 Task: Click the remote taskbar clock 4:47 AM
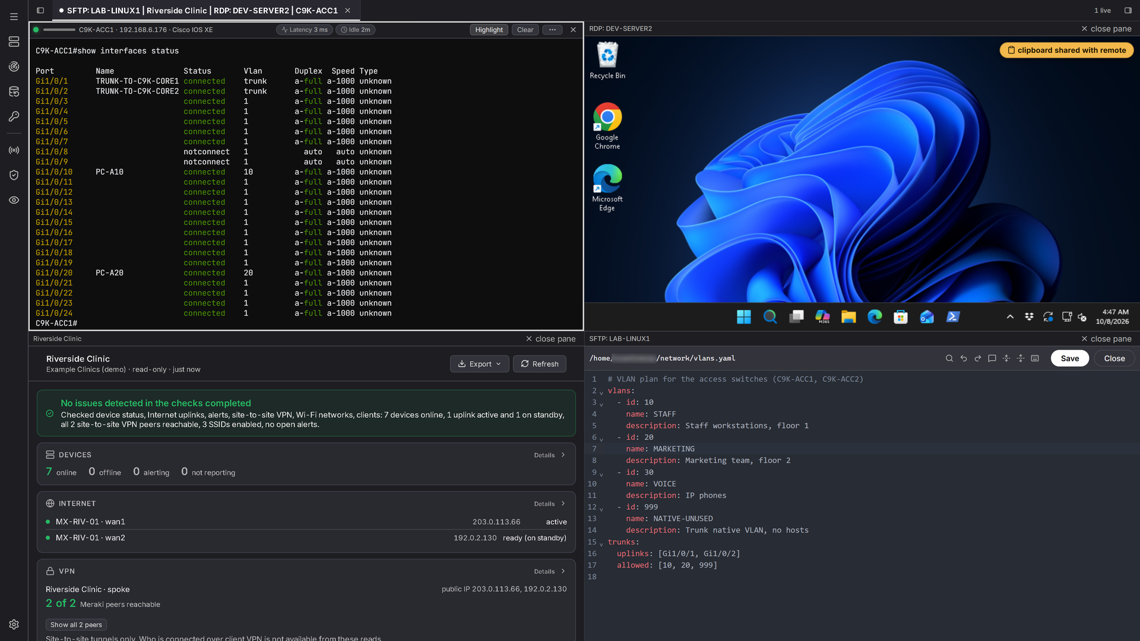[x=1112, y=317]
